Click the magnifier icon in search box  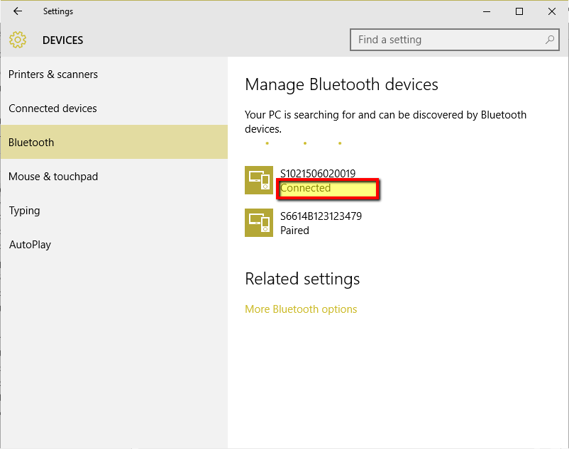click(550, 40)
